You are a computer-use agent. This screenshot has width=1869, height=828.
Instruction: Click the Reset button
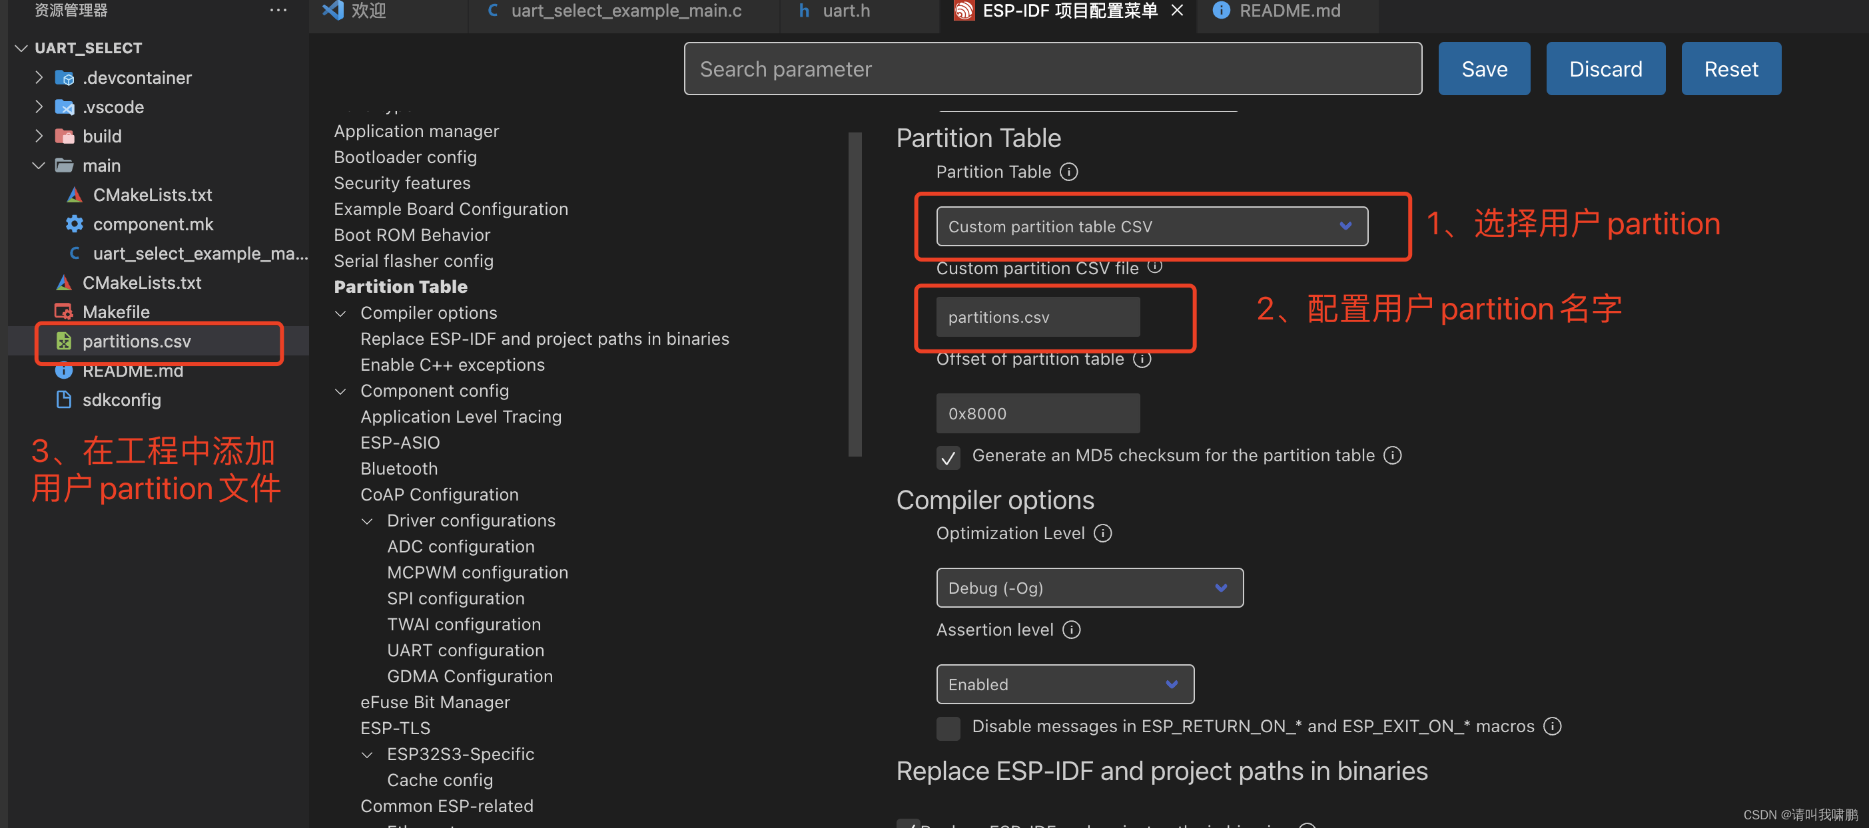(1731, 68)
